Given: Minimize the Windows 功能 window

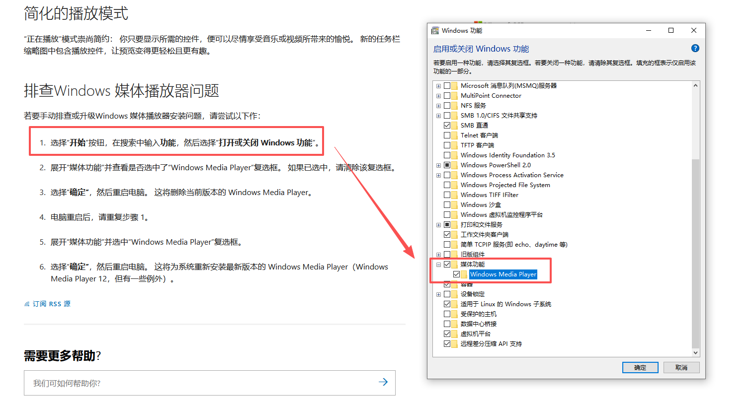Looking at the screenshot, I should [649, 30].
